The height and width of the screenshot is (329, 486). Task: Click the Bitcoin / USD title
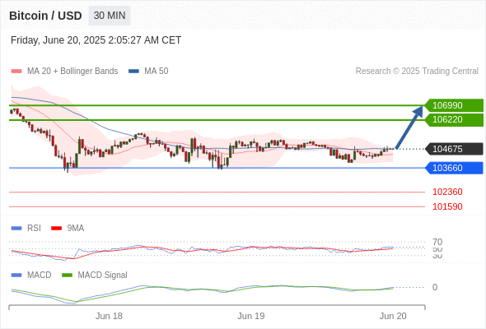[x=45, y=16]
